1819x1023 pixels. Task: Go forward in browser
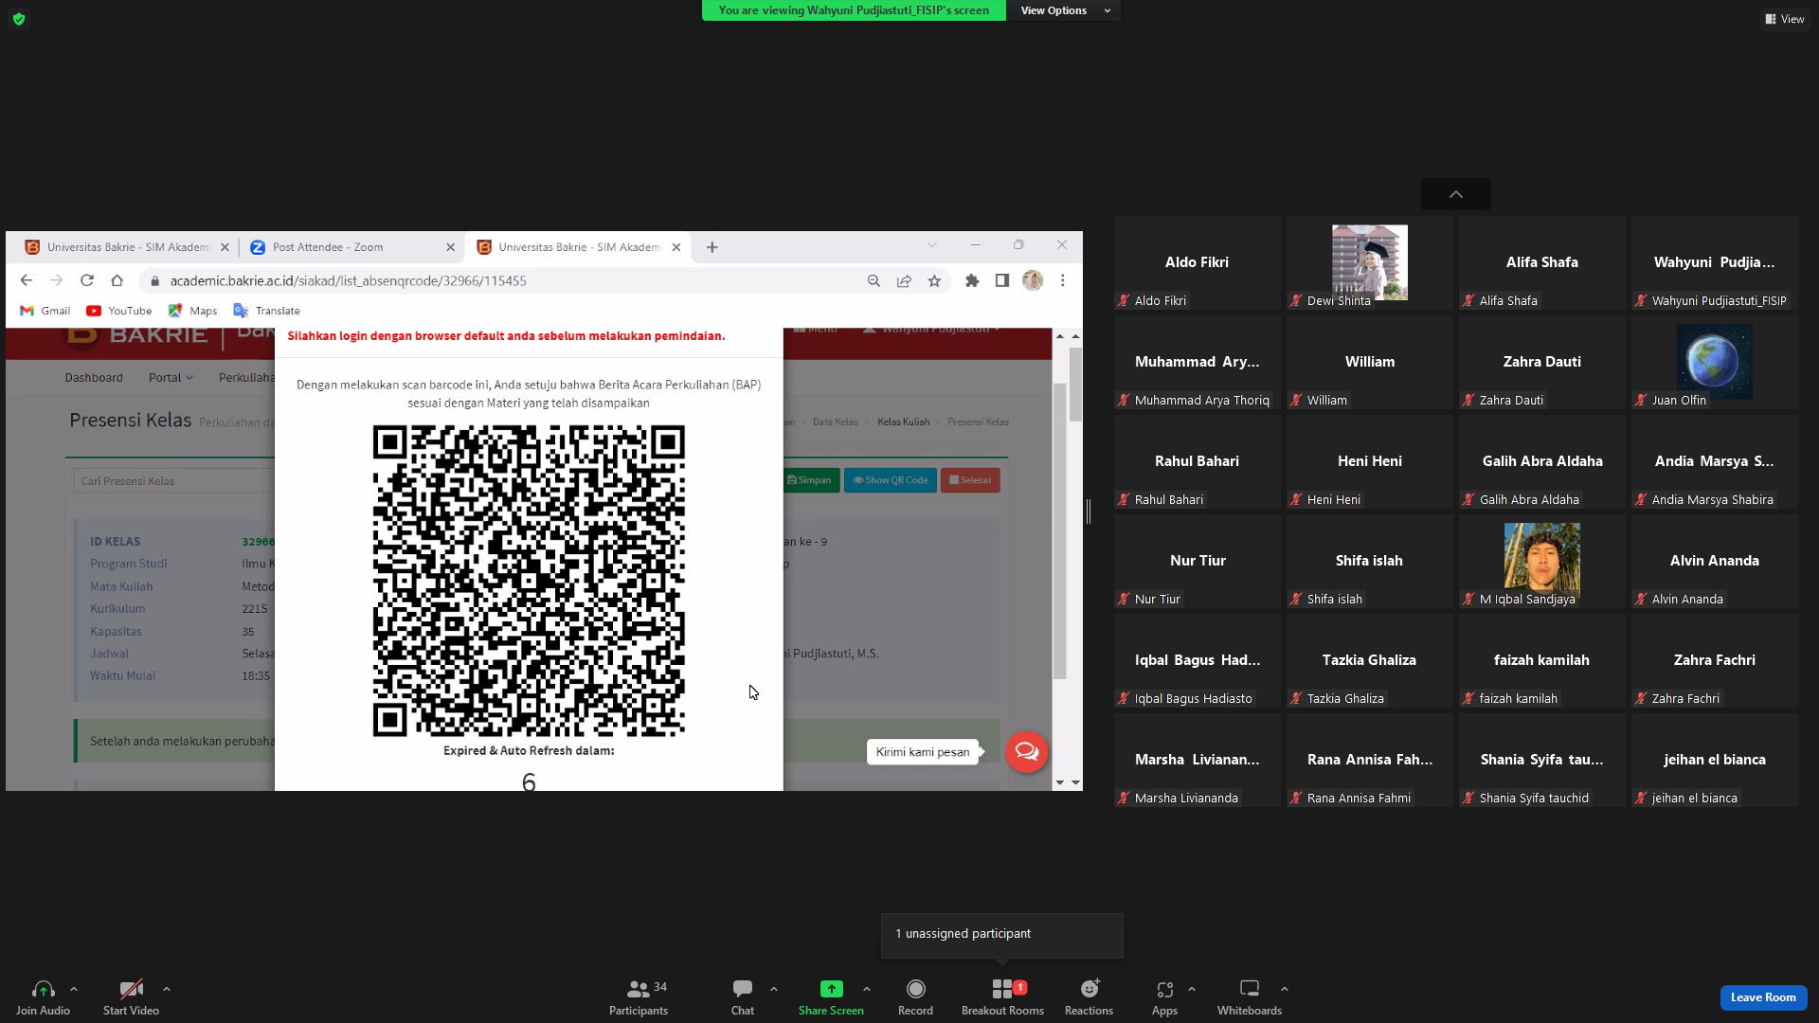point(57,280)
